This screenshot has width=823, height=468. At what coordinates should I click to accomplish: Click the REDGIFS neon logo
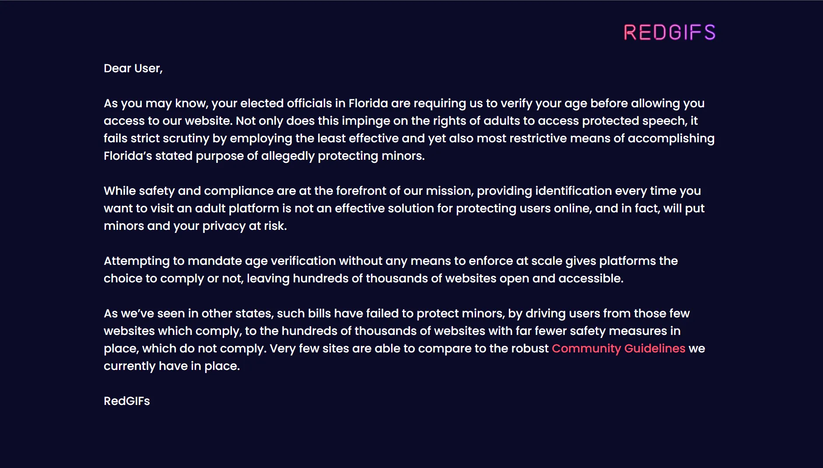pyautogui.click(x=669, y=32)
